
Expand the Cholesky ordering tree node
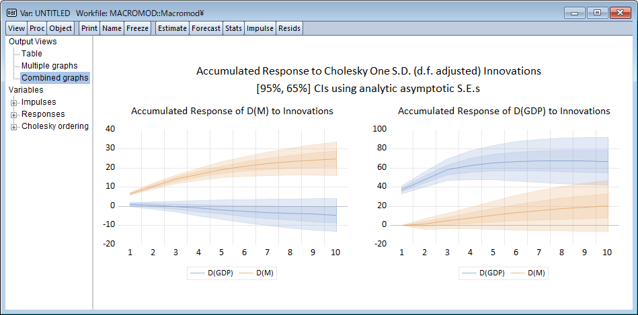(14, 127)
